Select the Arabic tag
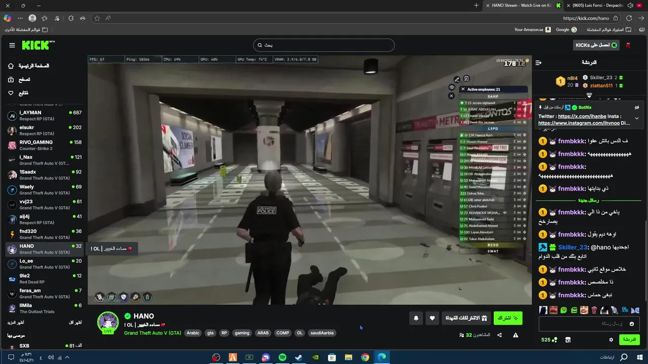The width and height of the screenshot is (648, 364). coord(193,333)
